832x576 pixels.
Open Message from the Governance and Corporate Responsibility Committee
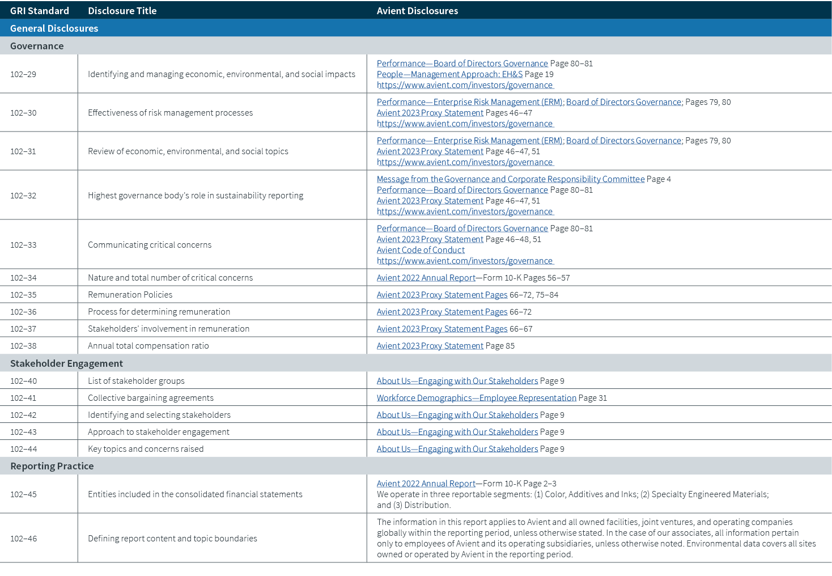tap(510, 179)
